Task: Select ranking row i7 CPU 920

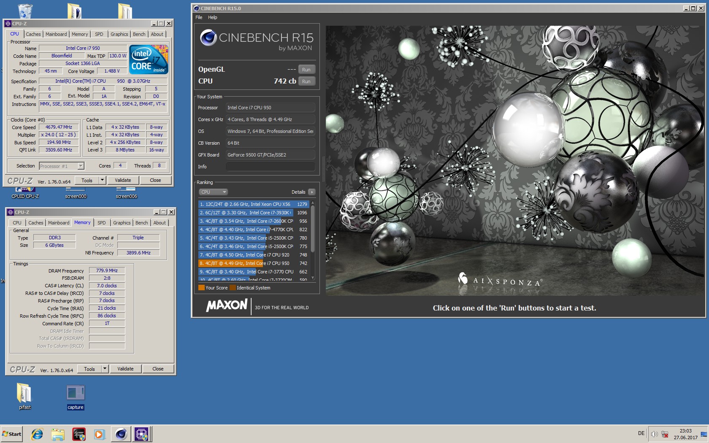Action: click(x=254, y=255)
